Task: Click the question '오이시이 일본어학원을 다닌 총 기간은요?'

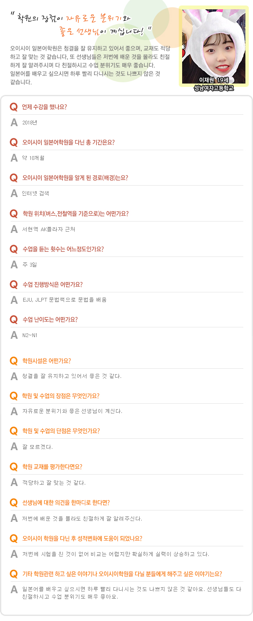Action: click(x=68, y=143)
